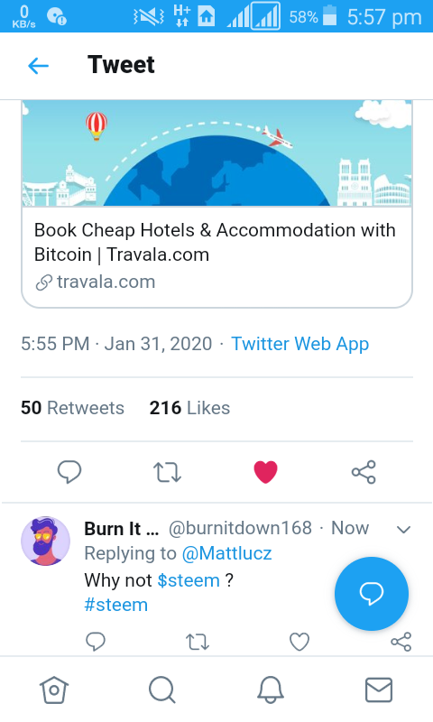Tap the $steem cashtag
This screenshot has width=433, height=722.
[189, 580]
